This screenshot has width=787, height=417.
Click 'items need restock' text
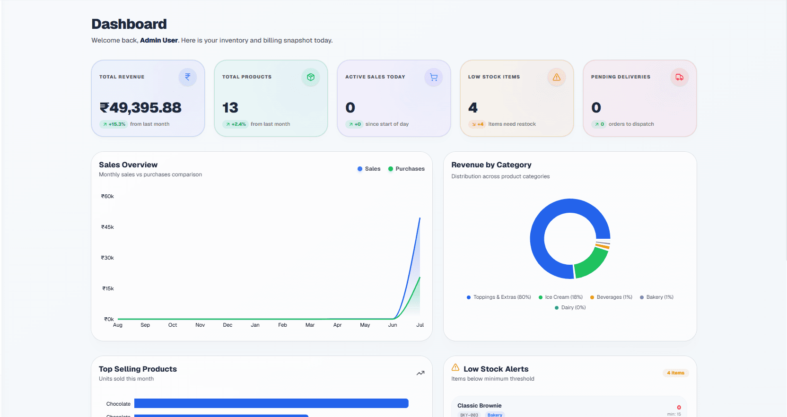tap(512, 124)
